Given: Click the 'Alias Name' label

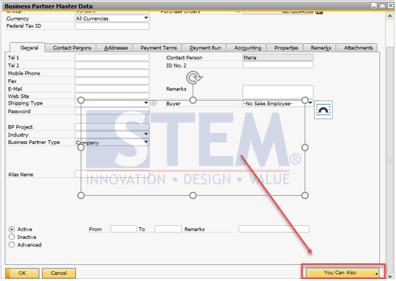Looking at the screenshot, I should (x=21, y=174).
